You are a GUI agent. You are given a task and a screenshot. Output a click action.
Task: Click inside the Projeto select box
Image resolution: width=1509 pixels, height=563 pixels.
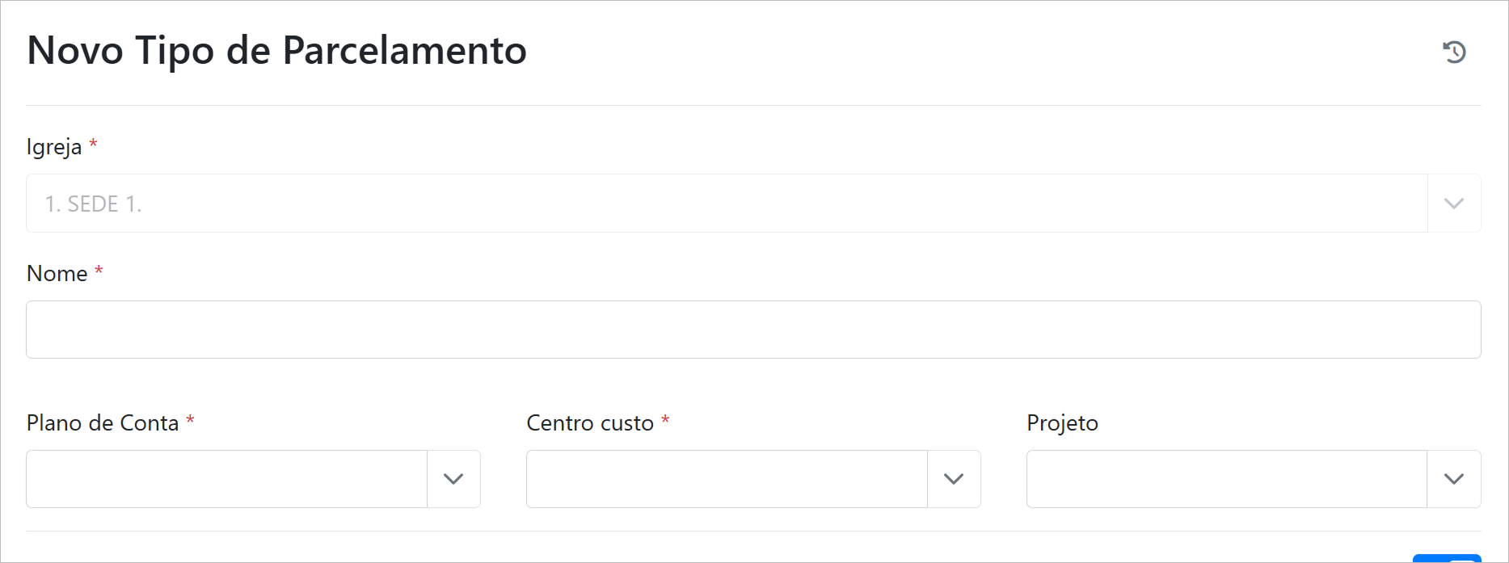pos(1225,479)
